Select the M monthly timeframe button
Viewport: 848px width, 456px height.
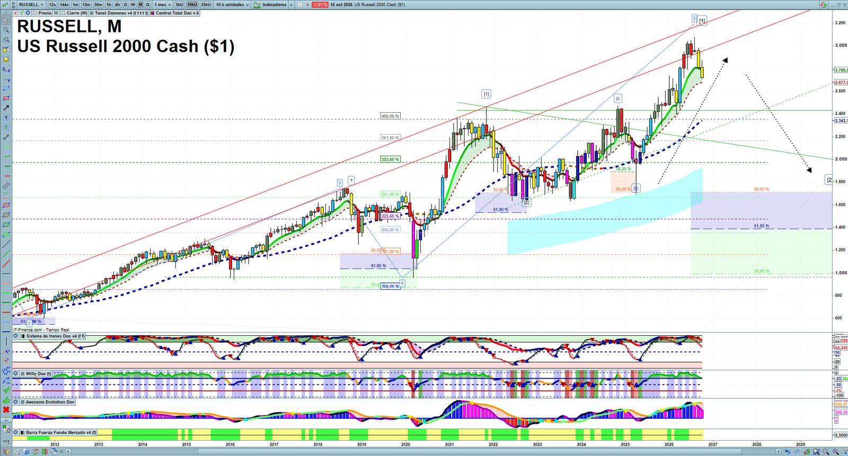pos(140,5)
